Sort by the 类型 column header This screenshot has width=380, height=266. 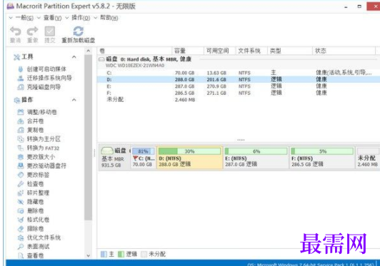click(x=290, y=51)
